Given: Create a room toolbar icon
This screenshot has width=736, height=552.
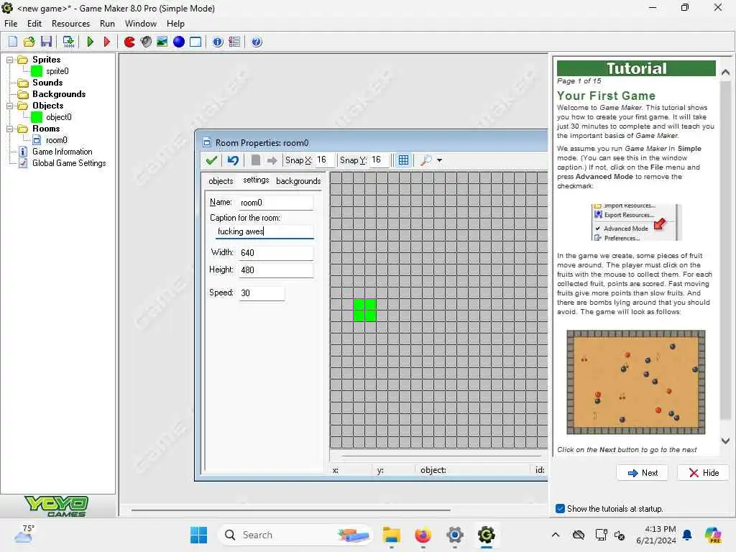Looking at the screenshot, I should coord(195,42).
